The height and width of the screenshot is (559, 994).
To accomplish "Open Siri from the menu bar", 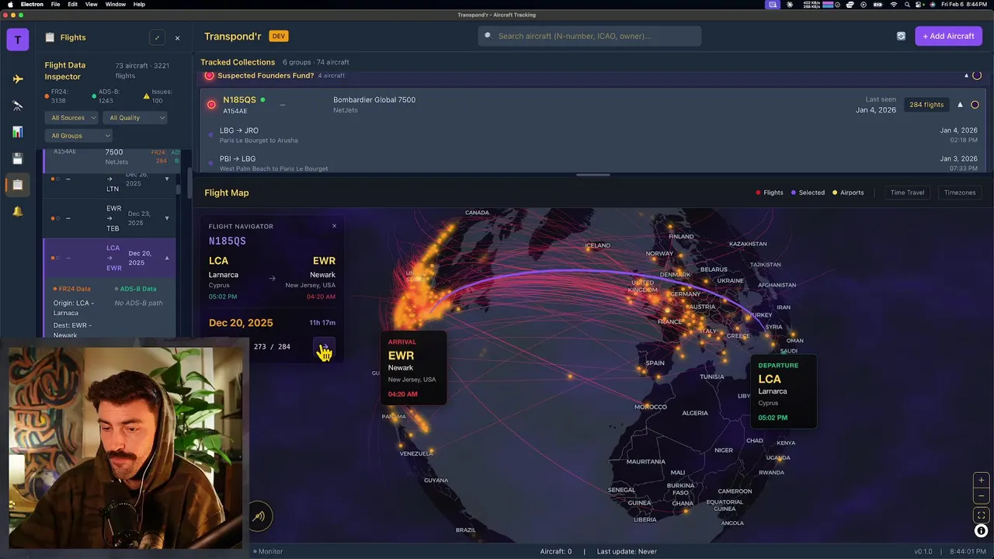I will click(x=934, y=5).
